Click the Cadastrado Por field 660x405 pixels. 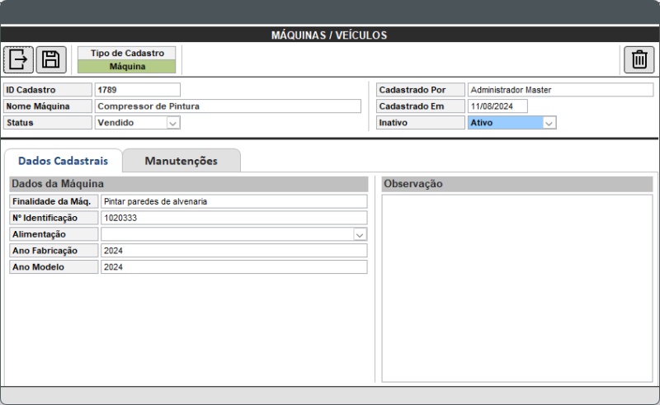point(559,90)
